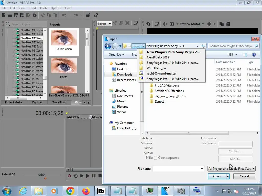Open the change view dropdown arrow
Screen dimensions: 262x196
click(x=236, y=55)
